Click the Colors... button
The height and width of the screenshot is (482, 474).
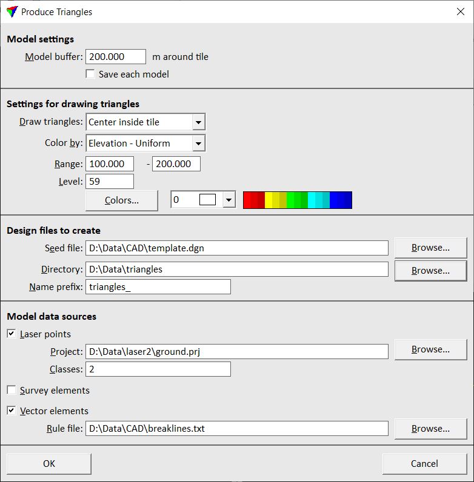[121, 200]
